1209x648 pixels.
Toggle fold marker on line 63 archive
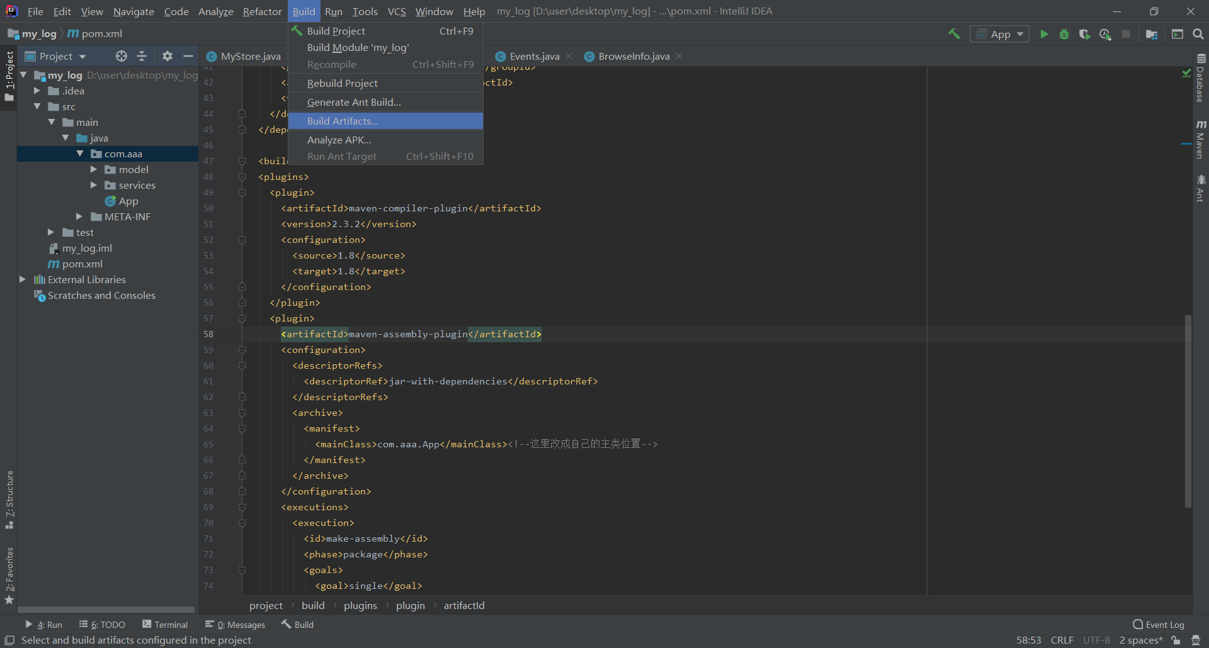(242, 413)
